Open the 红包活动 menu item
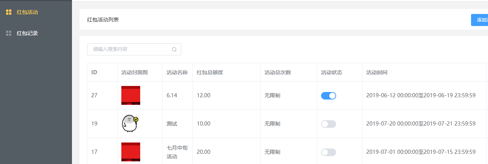Image resolution: width=488 pixels, height=164 pixels. point(27,12)
